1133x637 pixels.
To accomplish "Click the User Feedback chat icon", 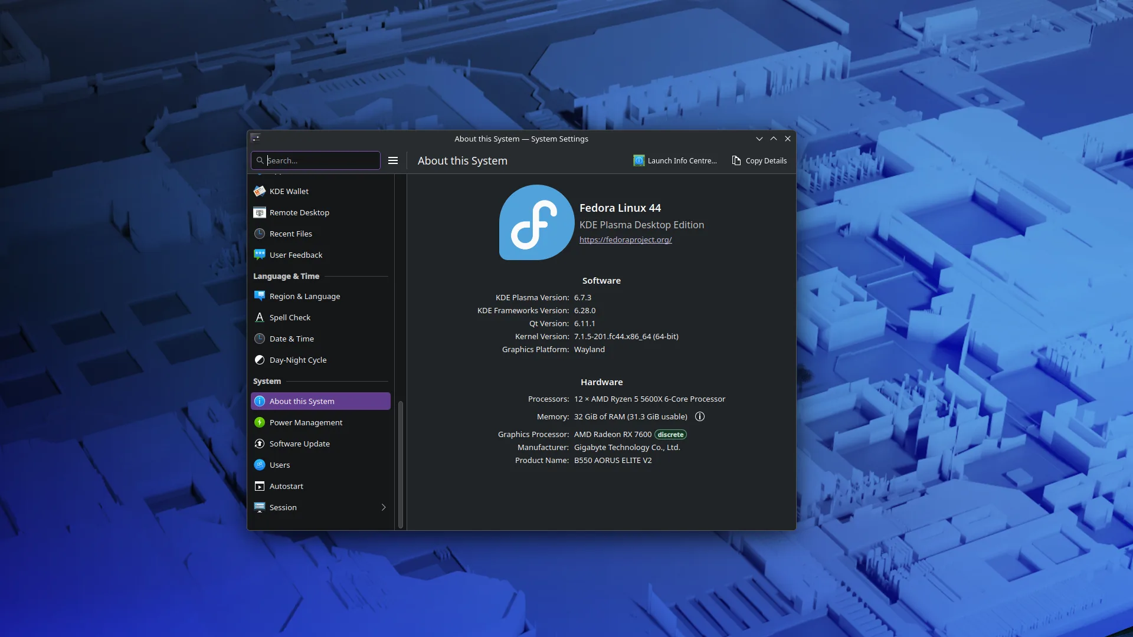I will click(x=259, y=255).
